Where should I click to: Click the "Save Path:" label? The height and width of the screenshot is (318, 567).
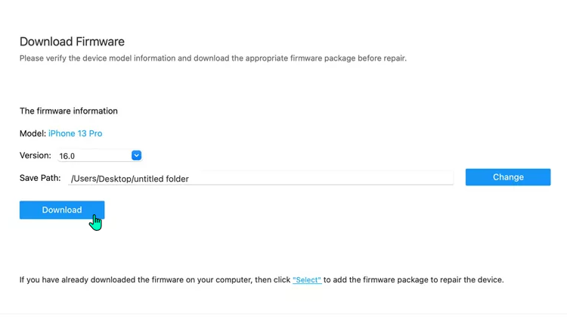[x=40, y=178]
